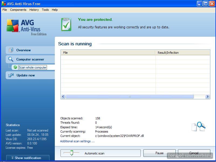216x162 pixels.
Task: Click the License expires value Free
Action: pos(30,148)
